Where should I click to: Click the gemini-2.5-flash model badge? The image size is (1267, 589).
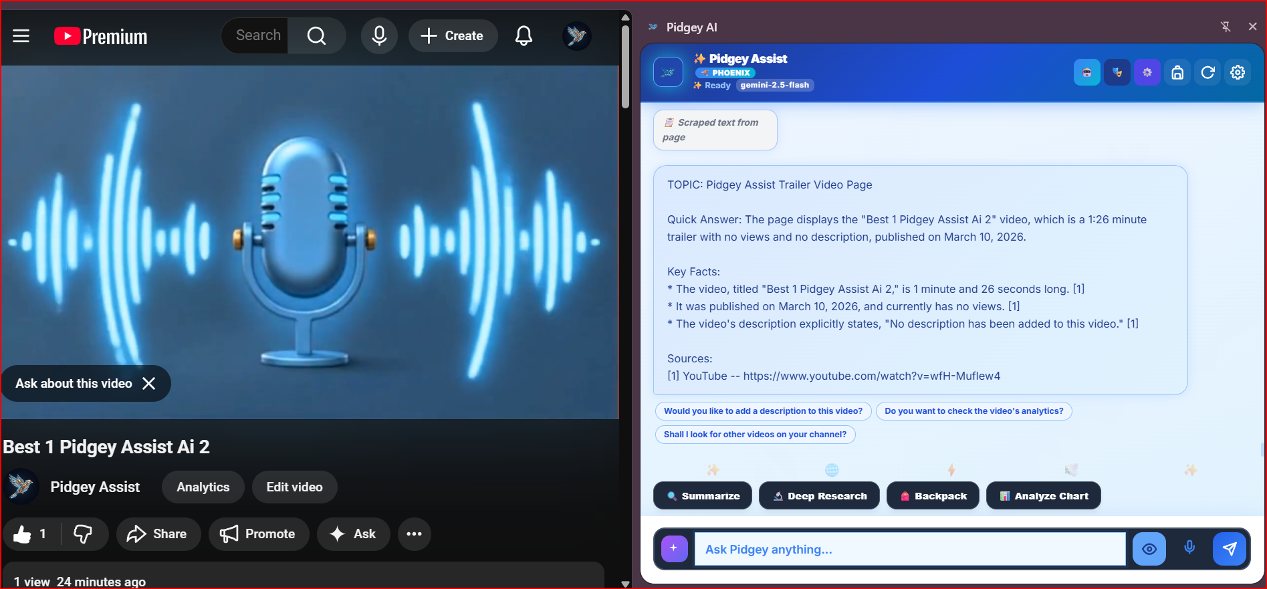click(774, 85)
